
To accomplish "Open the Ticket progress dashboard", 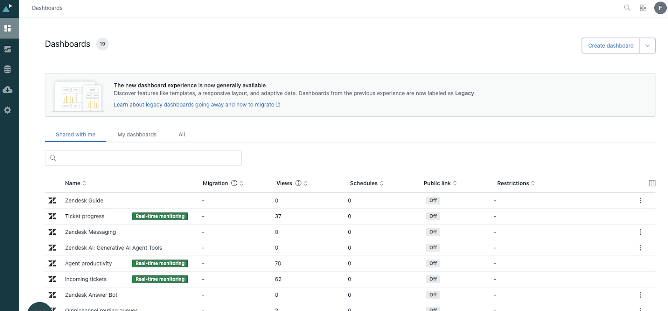I will point(85,216).
